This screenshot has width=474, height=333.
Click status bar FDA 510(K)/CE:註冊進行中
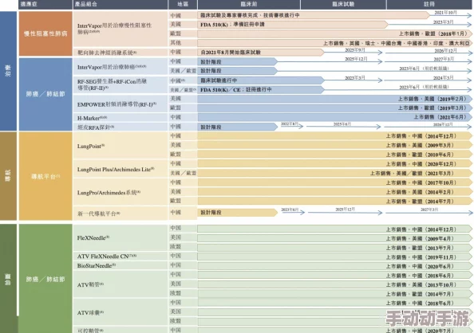(261, 90)
